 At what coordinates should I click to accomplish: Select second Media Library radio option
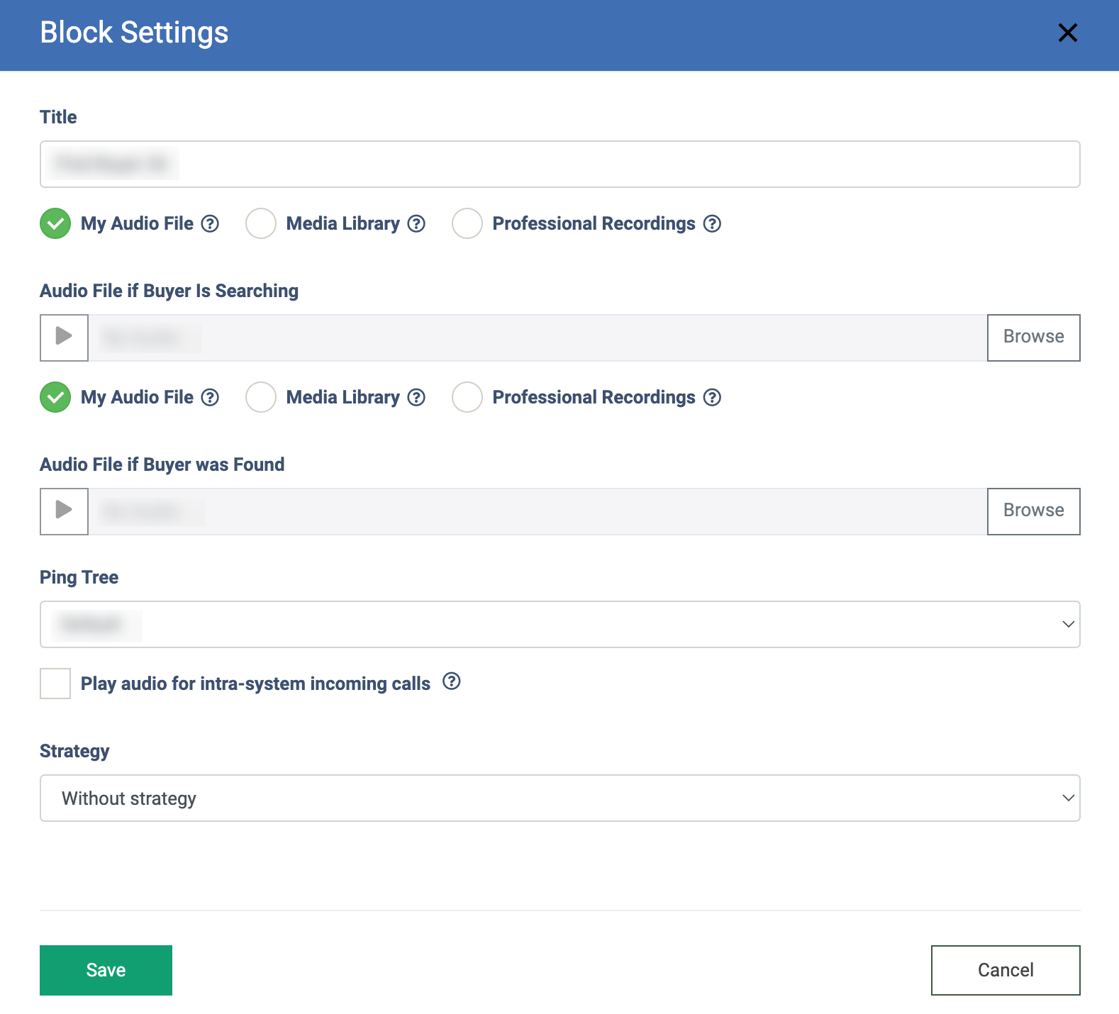[261, 398]
